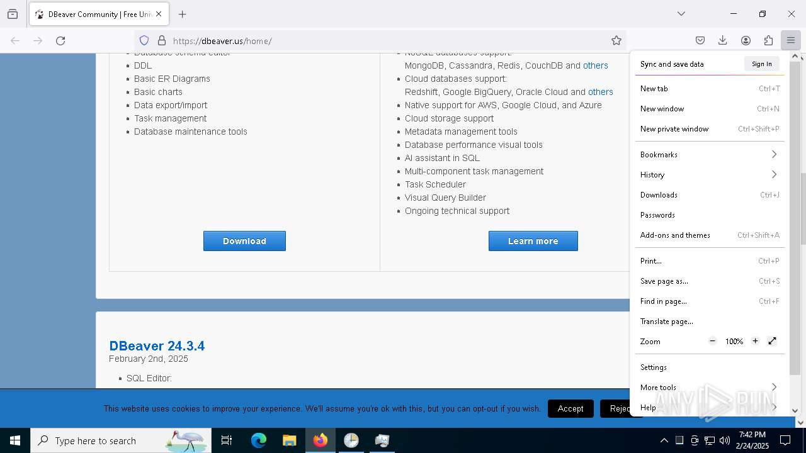
Task: Click the tracking protection shield icon
Action: (144, 40)
